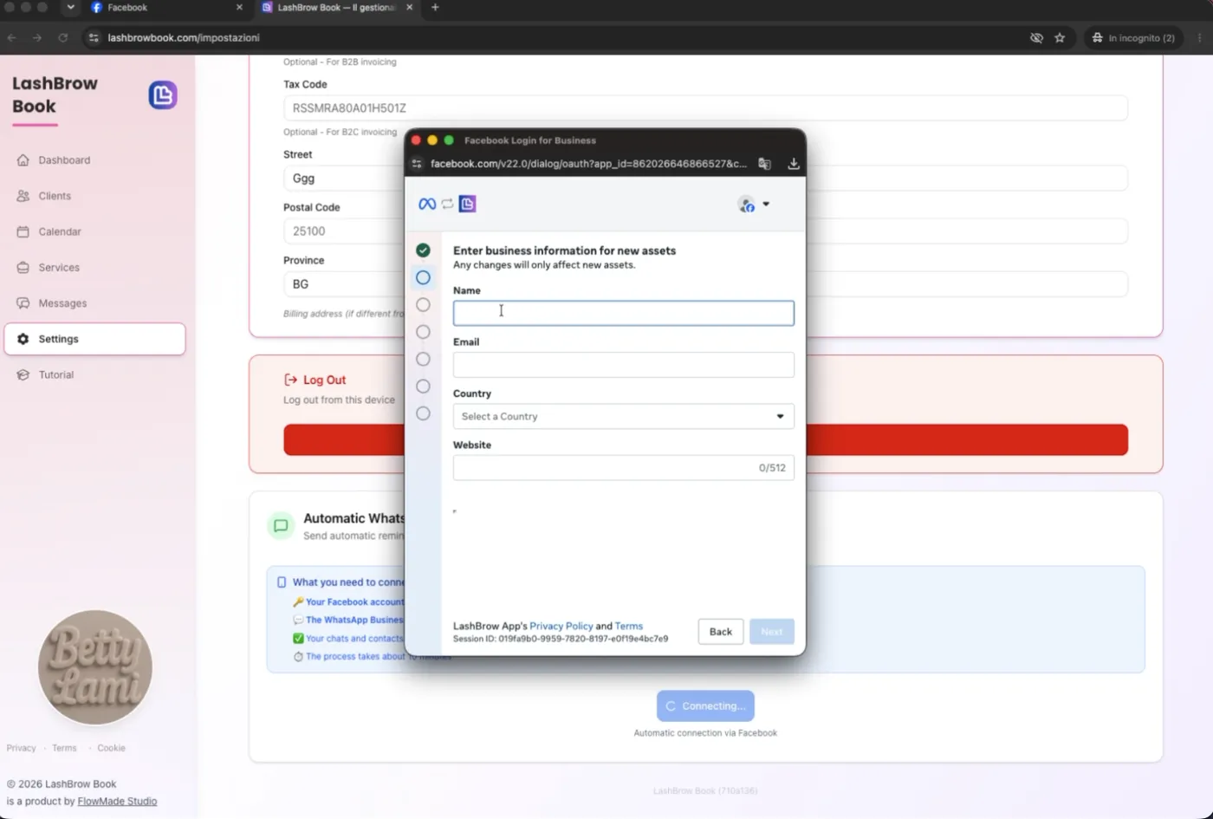
Task: Click the seventh step circle in dialog
Action: pos(423,413)
